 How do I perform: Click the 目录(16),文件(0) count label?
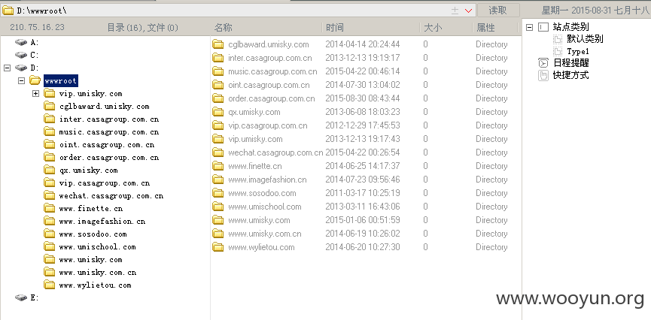coord(142,28)
